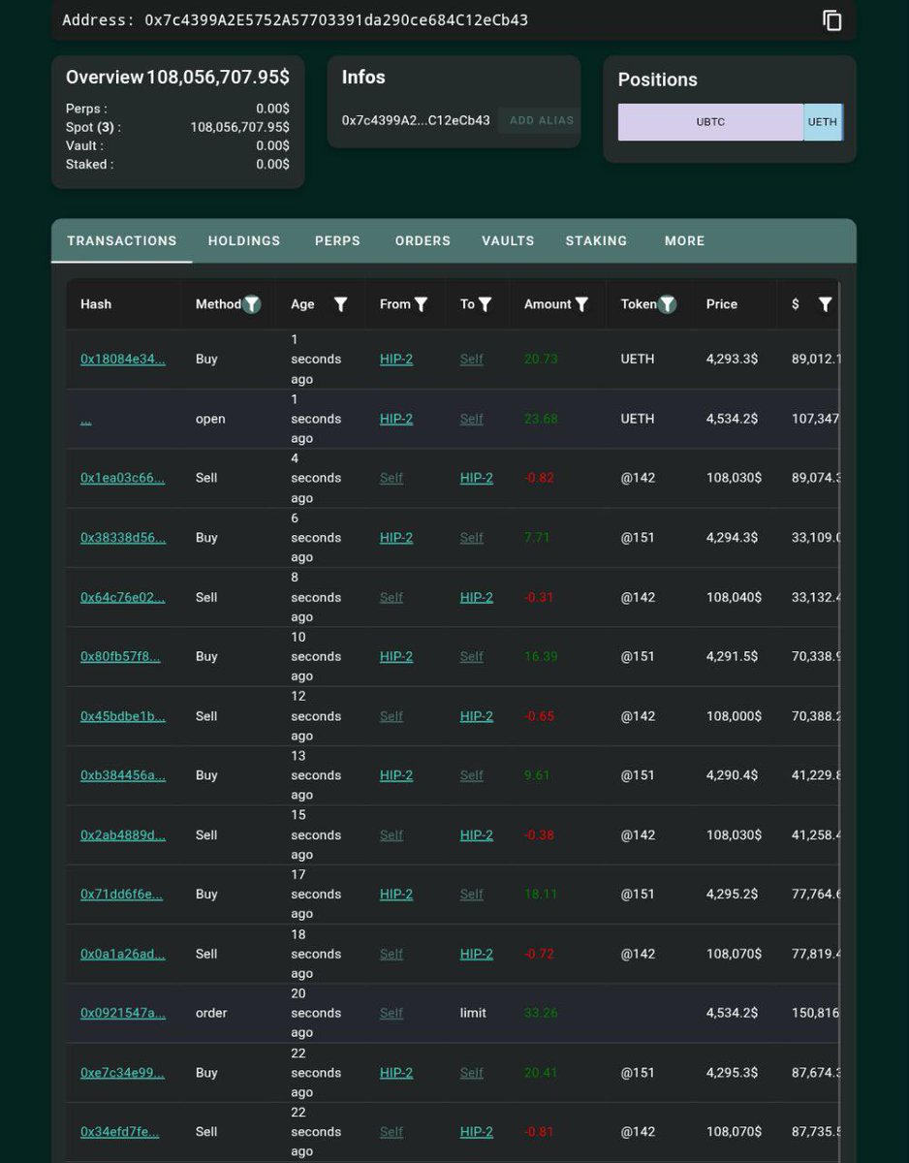The width and height of the screenshot is (909, 1163).
Task: Switch to the Holdings tab
Action: pyautogui.click(x=244, y=240)
